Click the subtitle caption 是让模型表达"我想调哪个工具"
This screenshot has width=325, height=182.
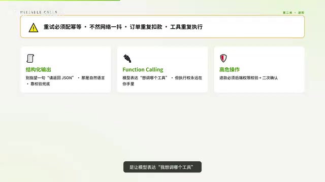[162, 167]
